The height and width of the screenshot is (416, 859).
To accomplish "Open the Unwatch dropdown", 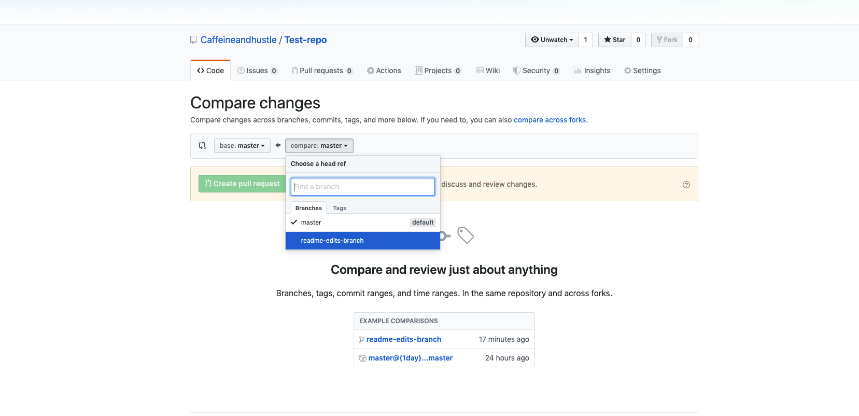I will [552, 40].
